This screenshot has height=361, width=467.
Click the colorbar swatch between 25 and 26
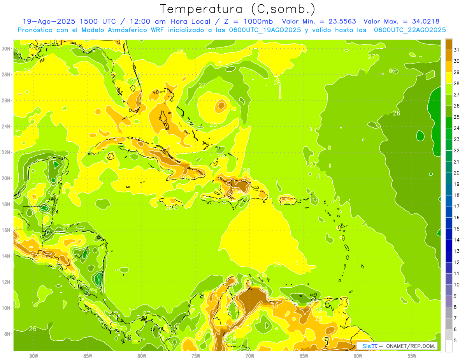(x=449, y=111)
